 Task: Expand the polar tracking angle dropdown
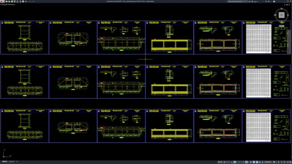click(x=237, y=162)
